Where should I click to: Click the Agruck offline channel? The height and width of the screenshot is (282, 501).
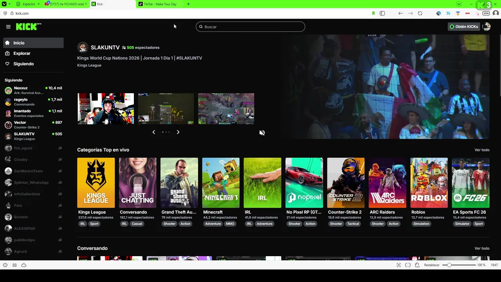coord(33,251)
